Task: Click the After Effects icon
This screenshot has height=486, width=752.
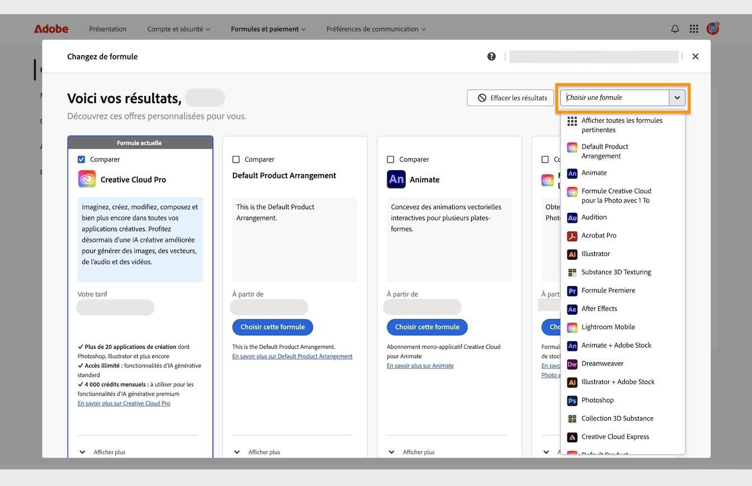Action: point(572,309)
